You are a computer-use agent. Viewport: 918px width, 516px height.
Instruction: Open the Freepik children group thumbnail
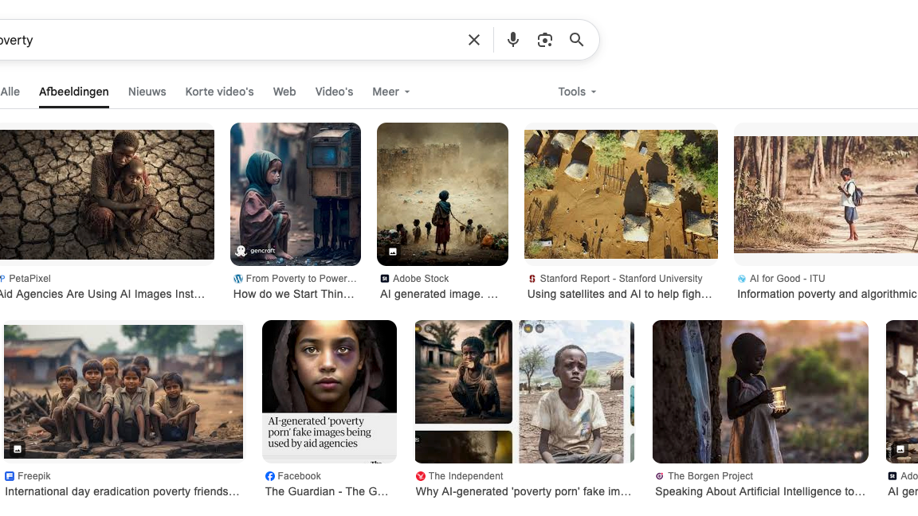point(124,391)
